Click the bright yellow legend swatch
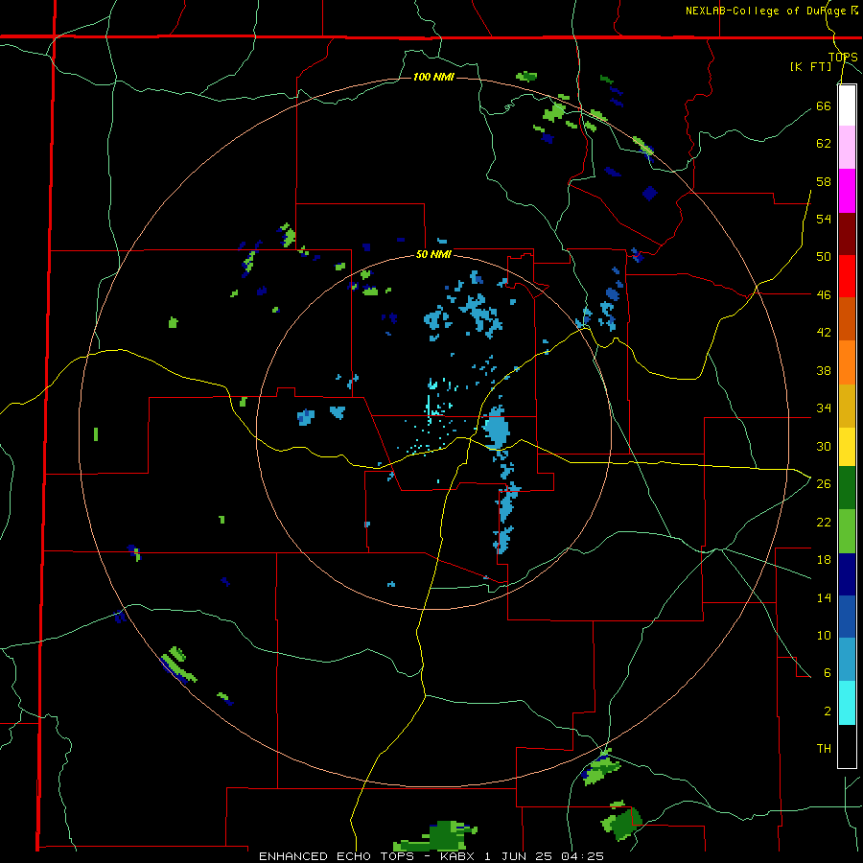Image resolution: width=863 pixels, height=863 pixels. point(847,447)
